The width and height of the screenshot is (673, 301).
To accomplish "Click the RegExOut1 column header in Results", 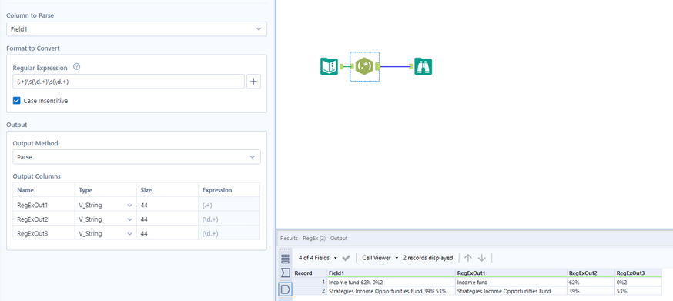I will point(511,273).
